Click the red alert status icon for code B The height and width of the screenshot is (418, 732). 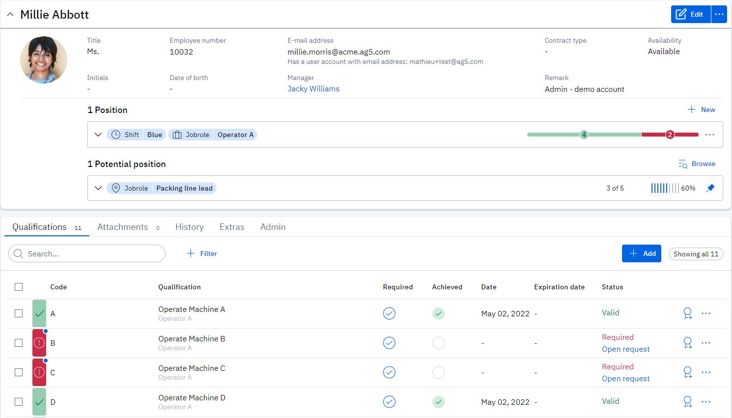pyautogui.click(x=39, y=343)
